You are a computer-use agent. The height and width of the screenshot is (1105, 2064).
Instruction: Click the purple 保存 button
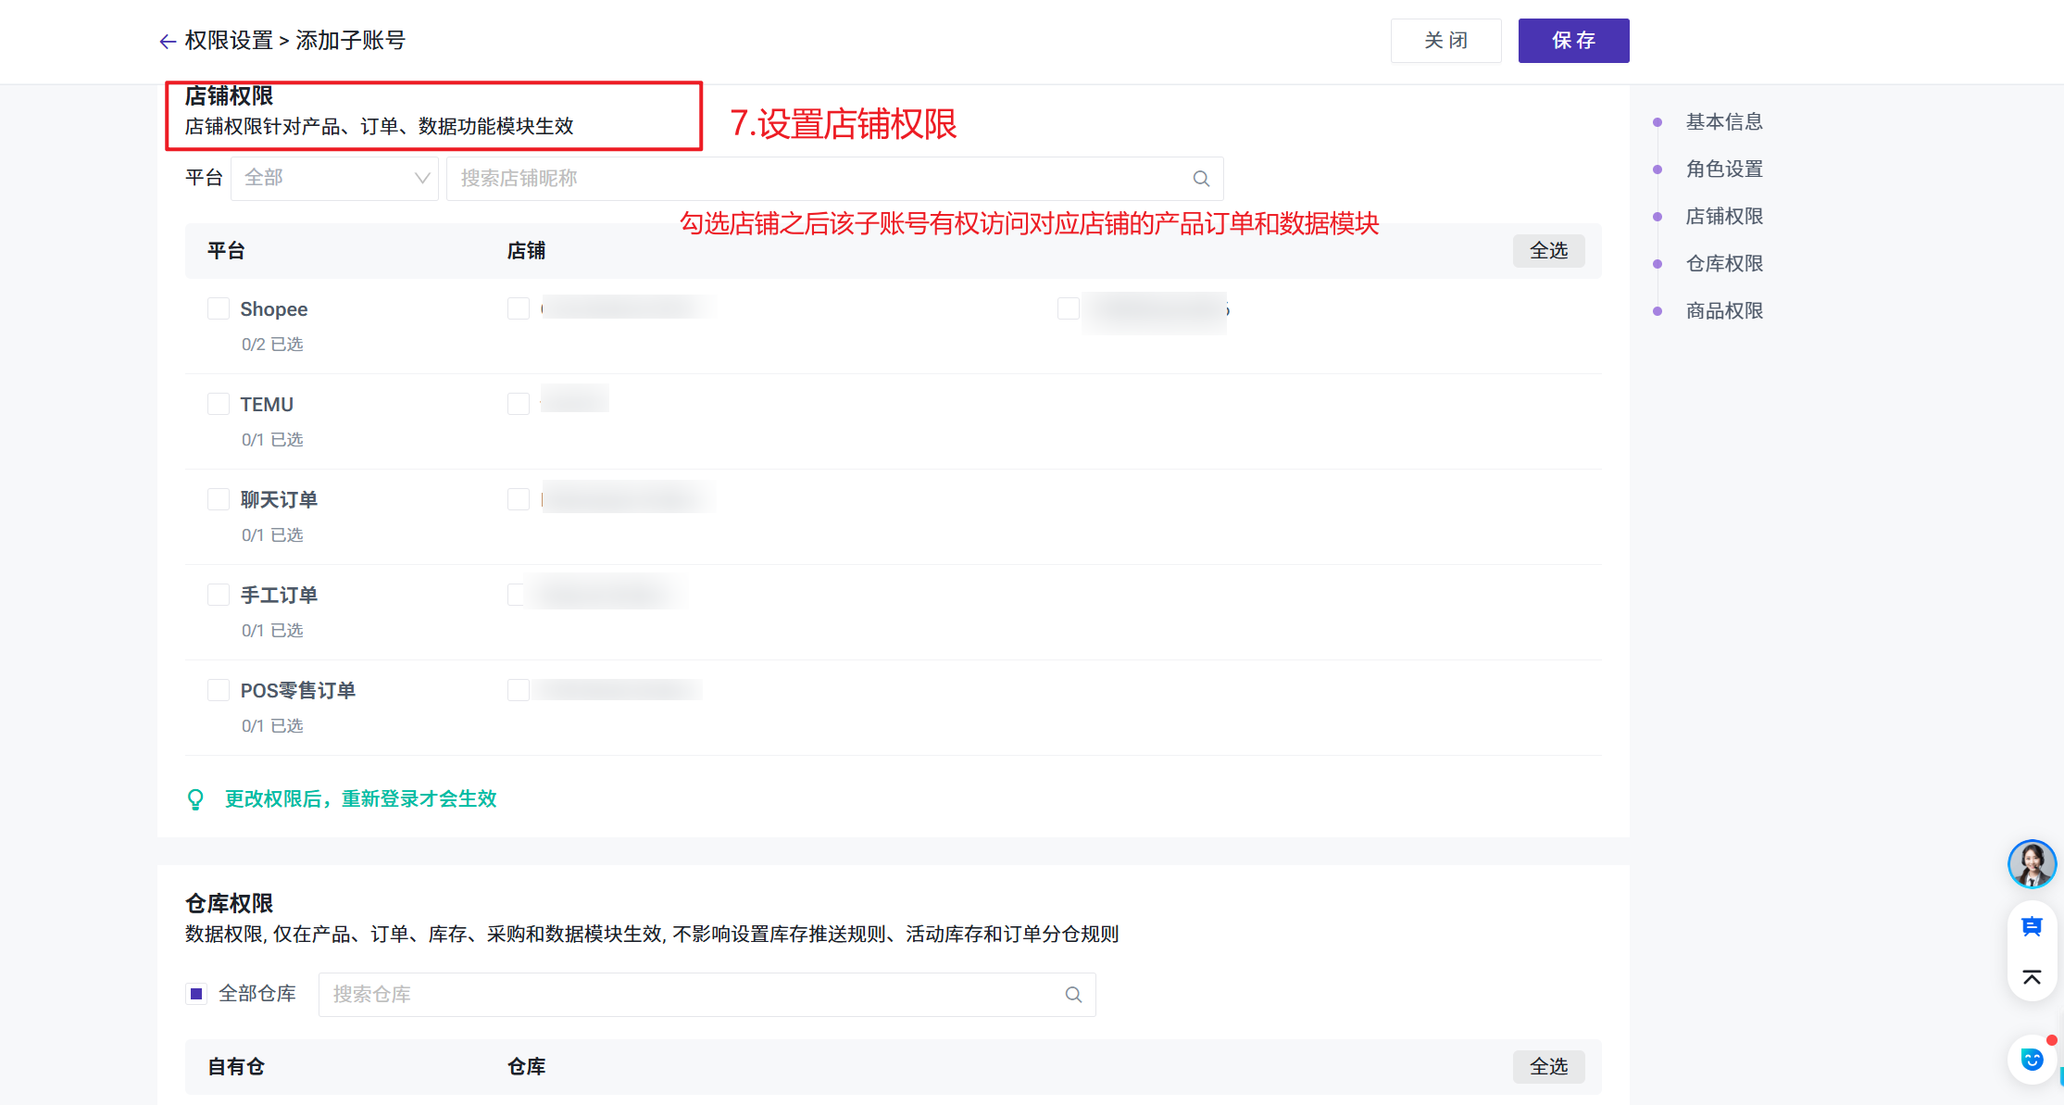click(1573, 41)
